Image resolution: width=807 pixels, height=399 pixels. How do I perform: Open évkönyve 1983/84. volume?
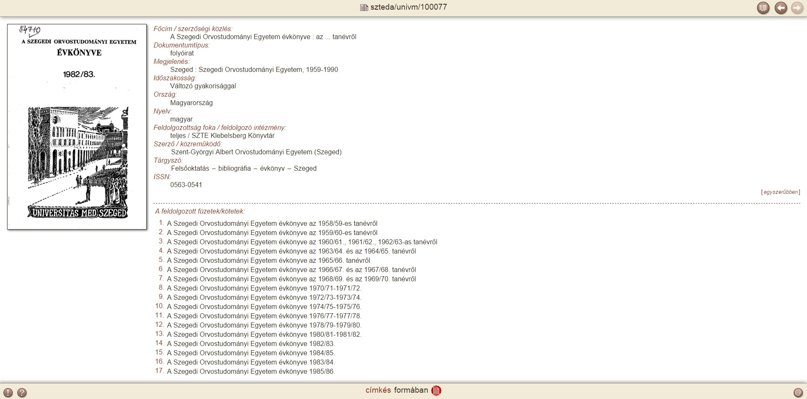click(251, 362)
